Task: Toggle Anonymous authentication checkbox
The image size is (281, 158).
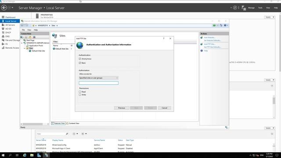Action: 80,59
